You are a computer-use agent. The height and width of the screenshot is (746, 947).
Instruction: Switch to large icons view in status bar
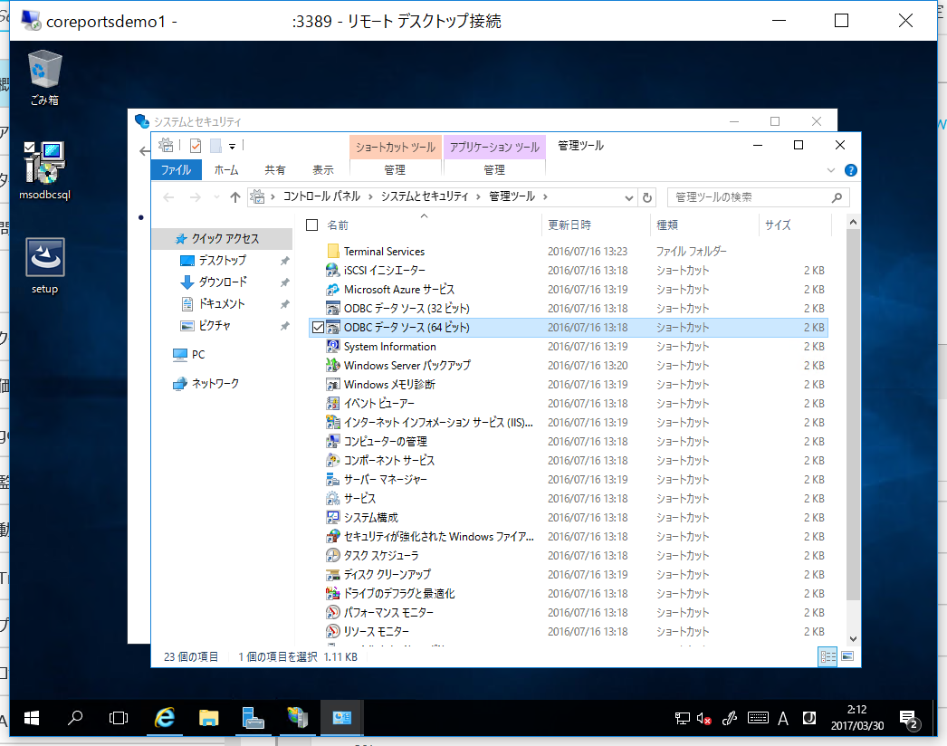847,656
